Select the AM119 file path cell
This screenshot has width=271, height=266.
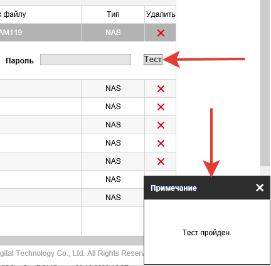(x=40, y=33)
